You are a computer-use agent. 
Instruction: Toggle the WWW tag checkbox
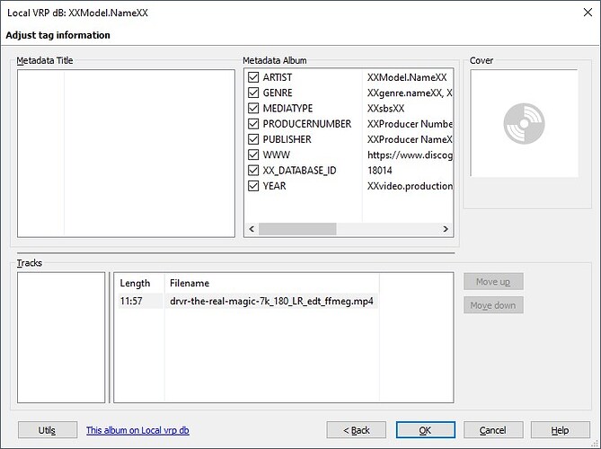[253, 154]
